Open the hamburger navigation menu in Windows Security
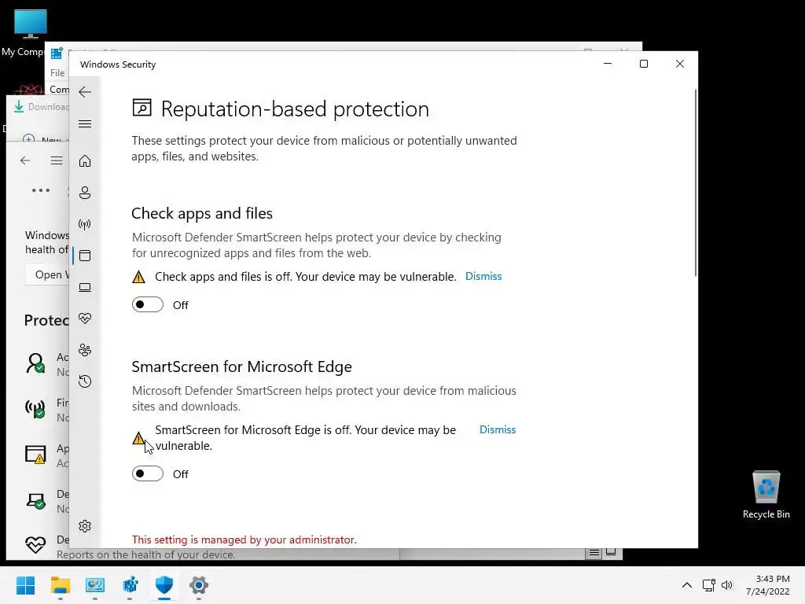This screenshot has width=805, height=604. [x=85, y=123]
